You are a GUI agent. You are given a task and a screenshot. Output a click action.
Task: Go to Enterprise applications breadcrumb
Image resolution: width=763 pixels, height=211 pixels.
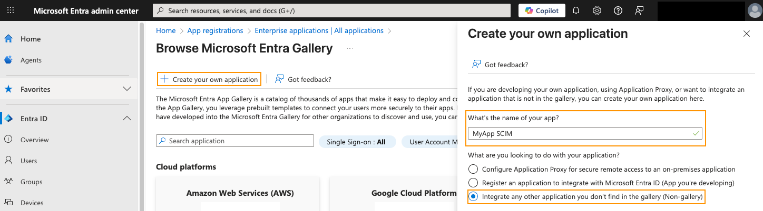click(319, 30)
